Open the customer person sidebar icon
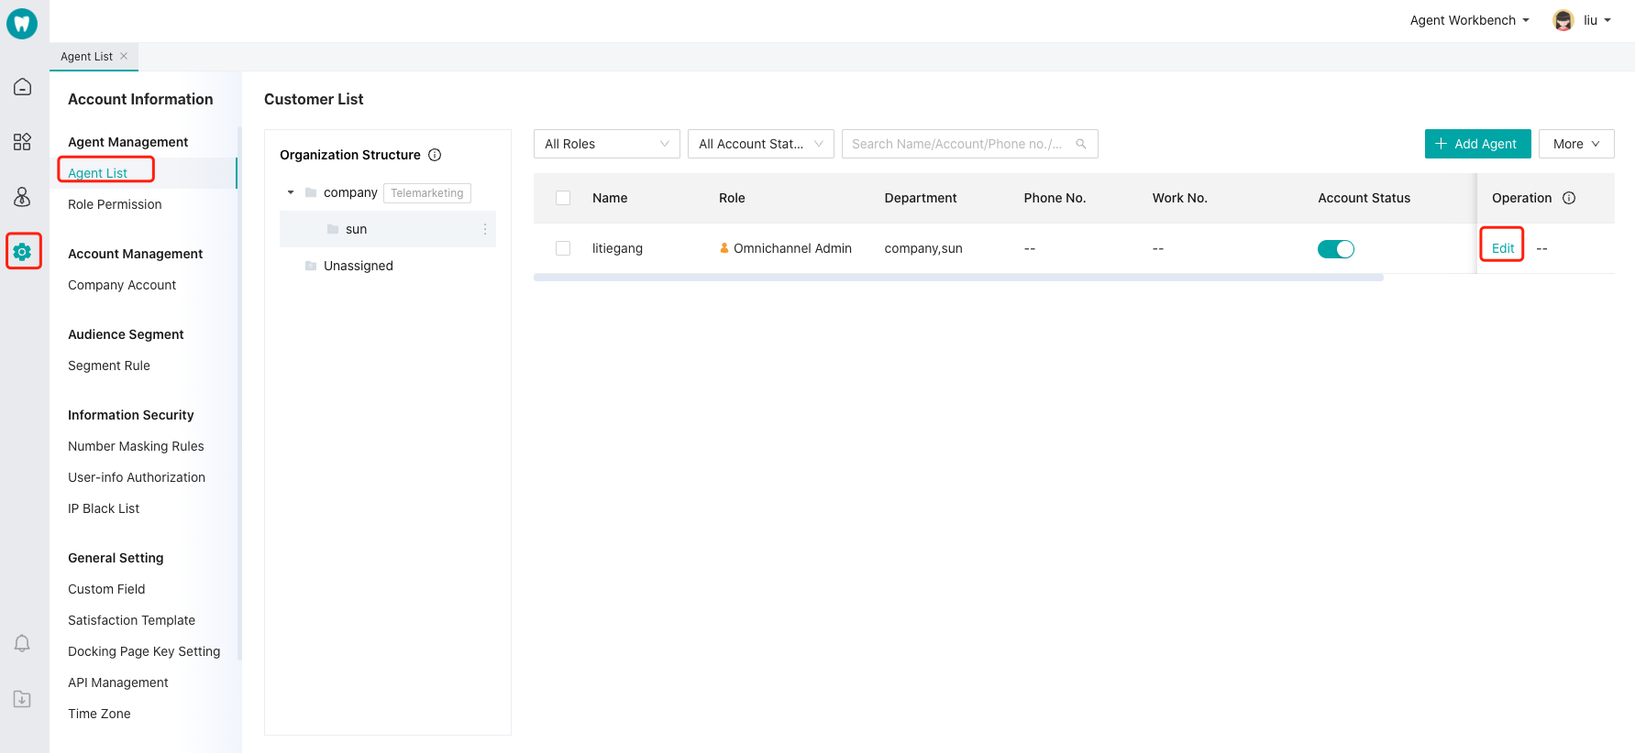The height and width of the screenshot is (753, 1635). [x=22, y=197]
